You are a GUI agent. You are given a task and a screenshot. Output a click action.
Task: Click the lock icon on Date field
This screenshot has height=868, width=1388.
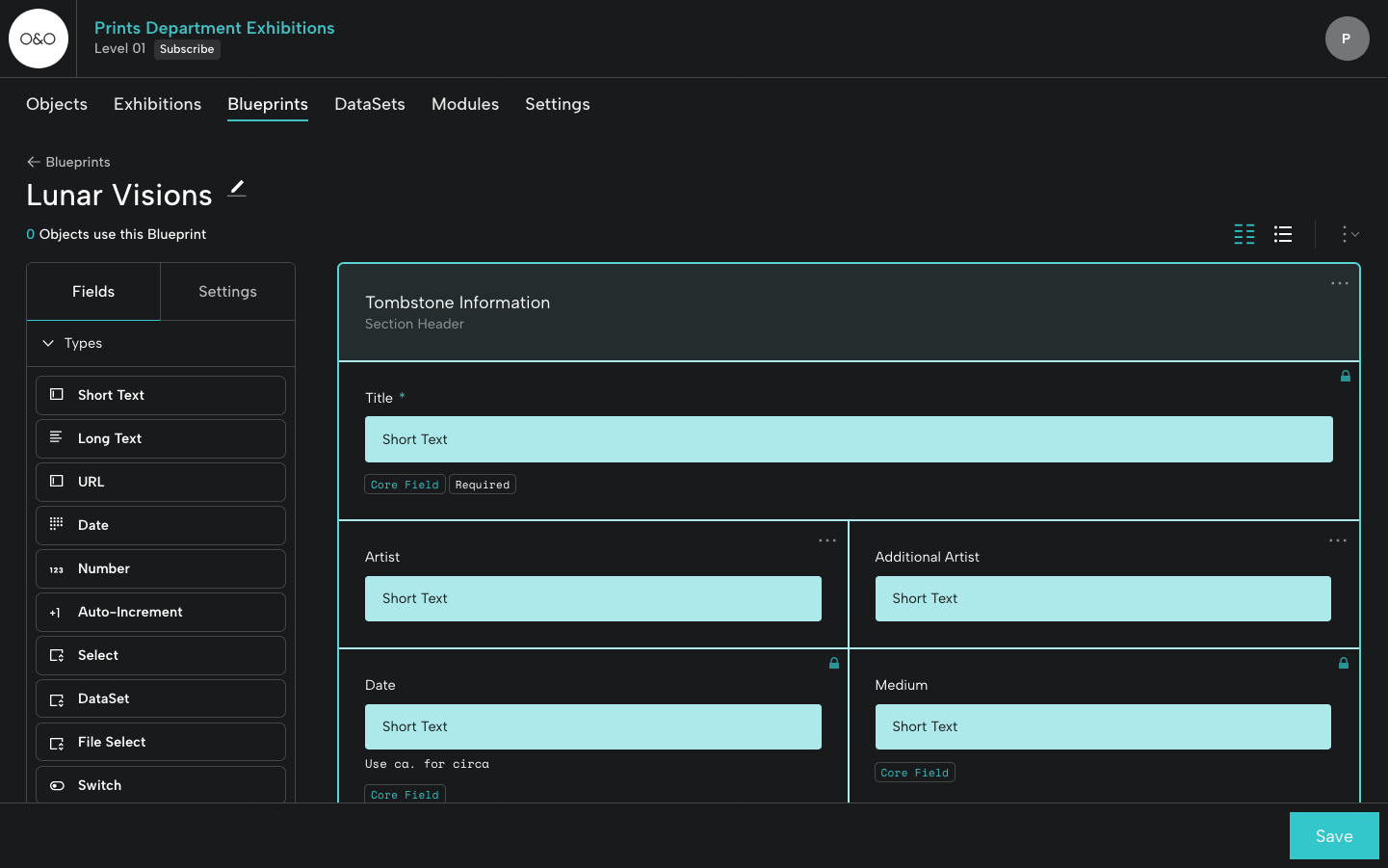point(834,664)
